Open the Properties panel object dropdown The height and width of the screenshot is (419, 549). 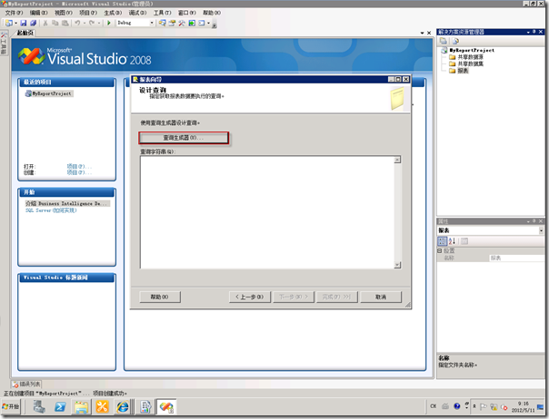point(541,230)
